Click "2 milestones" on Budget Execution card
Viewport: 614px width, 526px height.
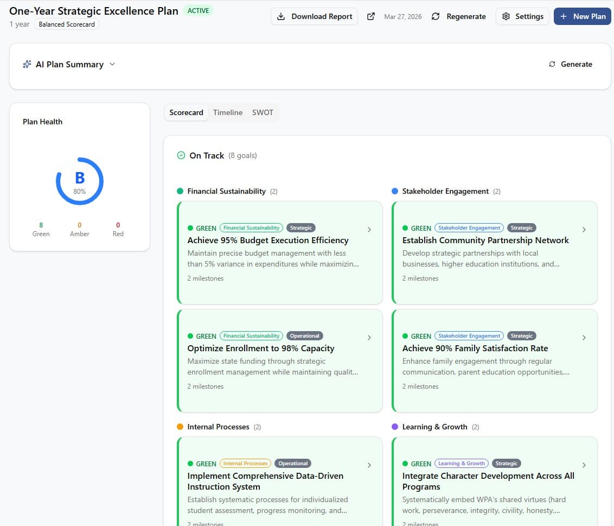[x=206, y=278]
